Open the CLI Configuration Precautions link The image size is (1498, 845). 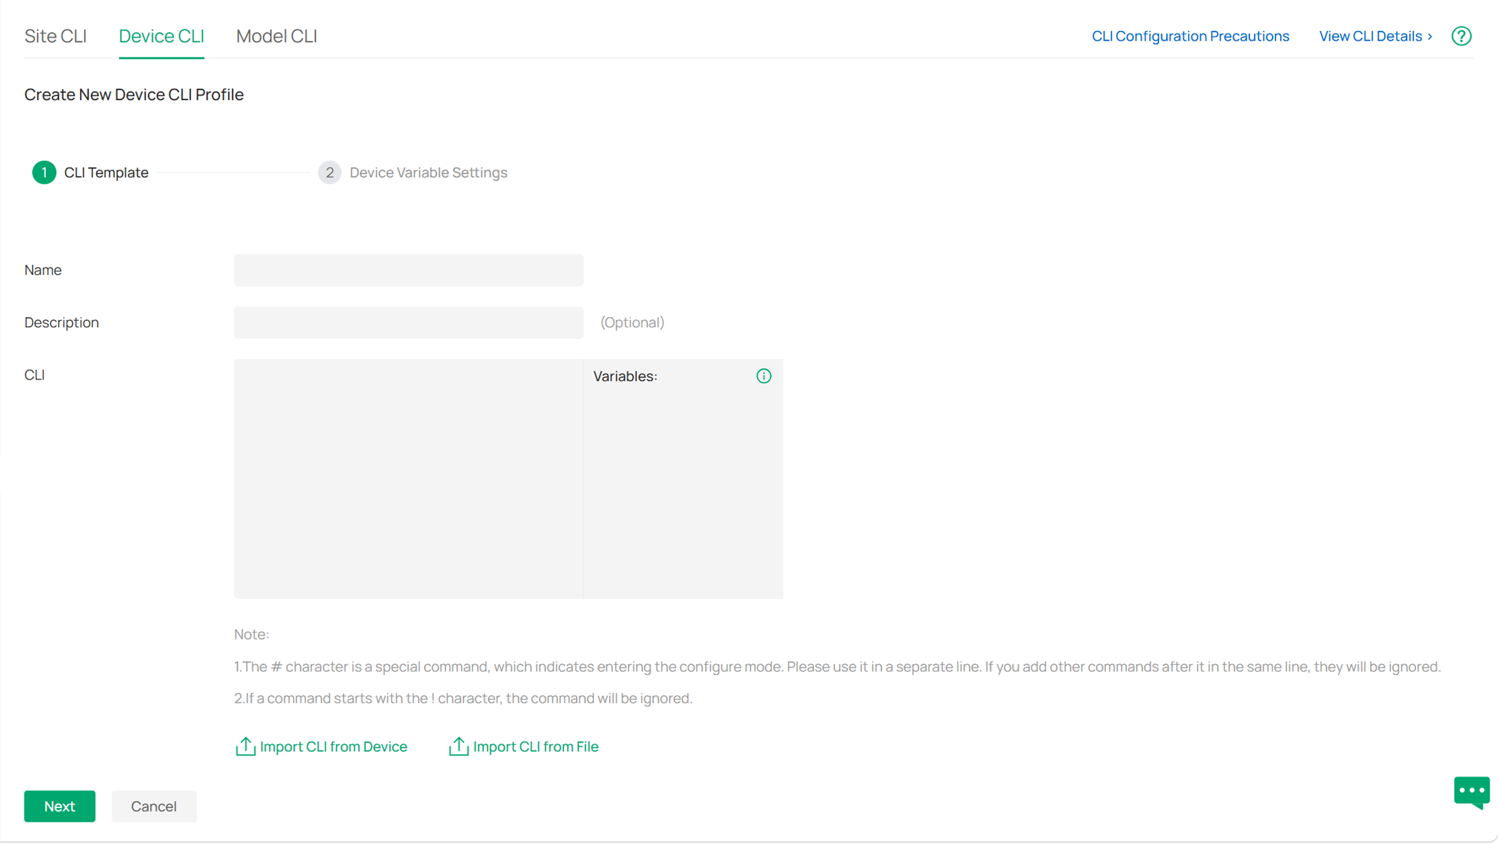click(1190, 36)
